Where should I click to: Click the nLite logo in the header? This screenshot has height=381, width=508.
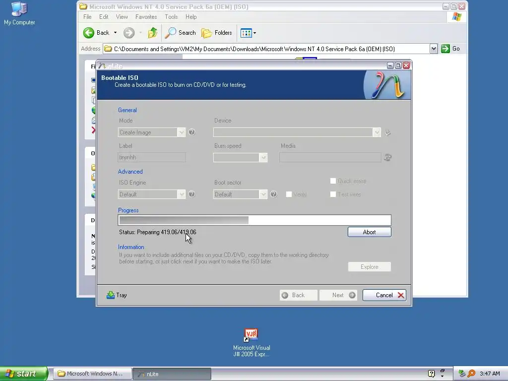point(387,85)
